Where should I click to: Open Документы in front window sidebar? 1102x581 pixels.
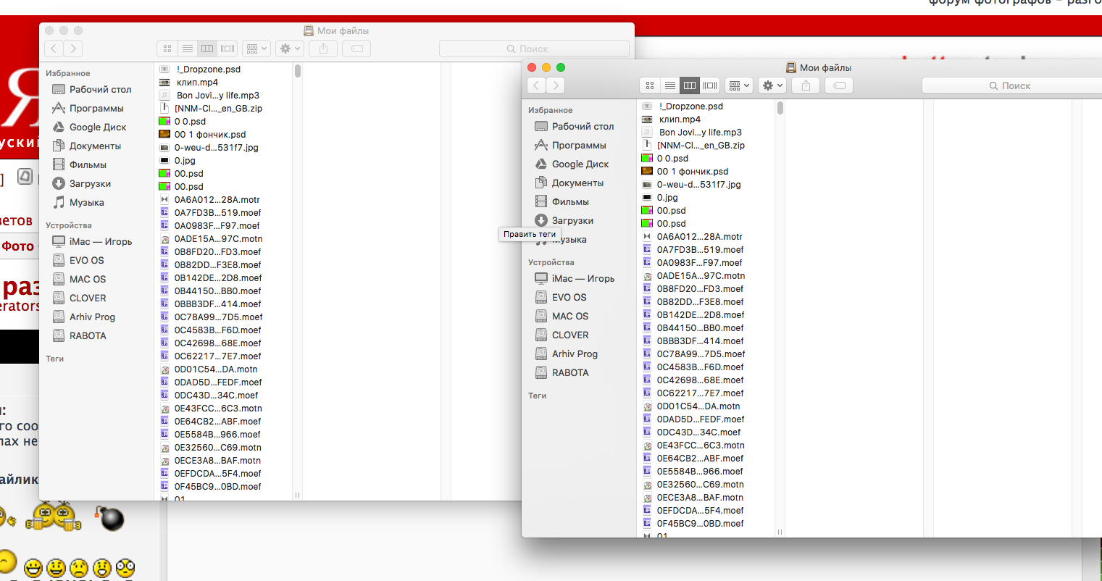[577, 183]
